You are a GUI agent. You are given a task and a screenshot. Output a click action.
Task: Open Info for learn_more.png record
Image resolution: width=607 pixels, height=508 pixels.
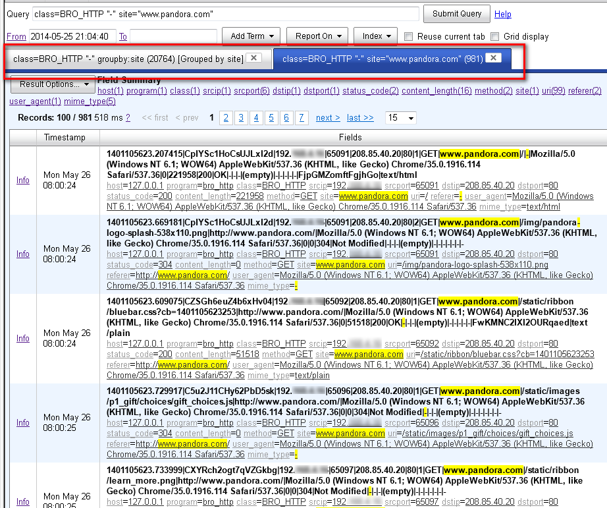pyautogui.click(x=23, y=501)
